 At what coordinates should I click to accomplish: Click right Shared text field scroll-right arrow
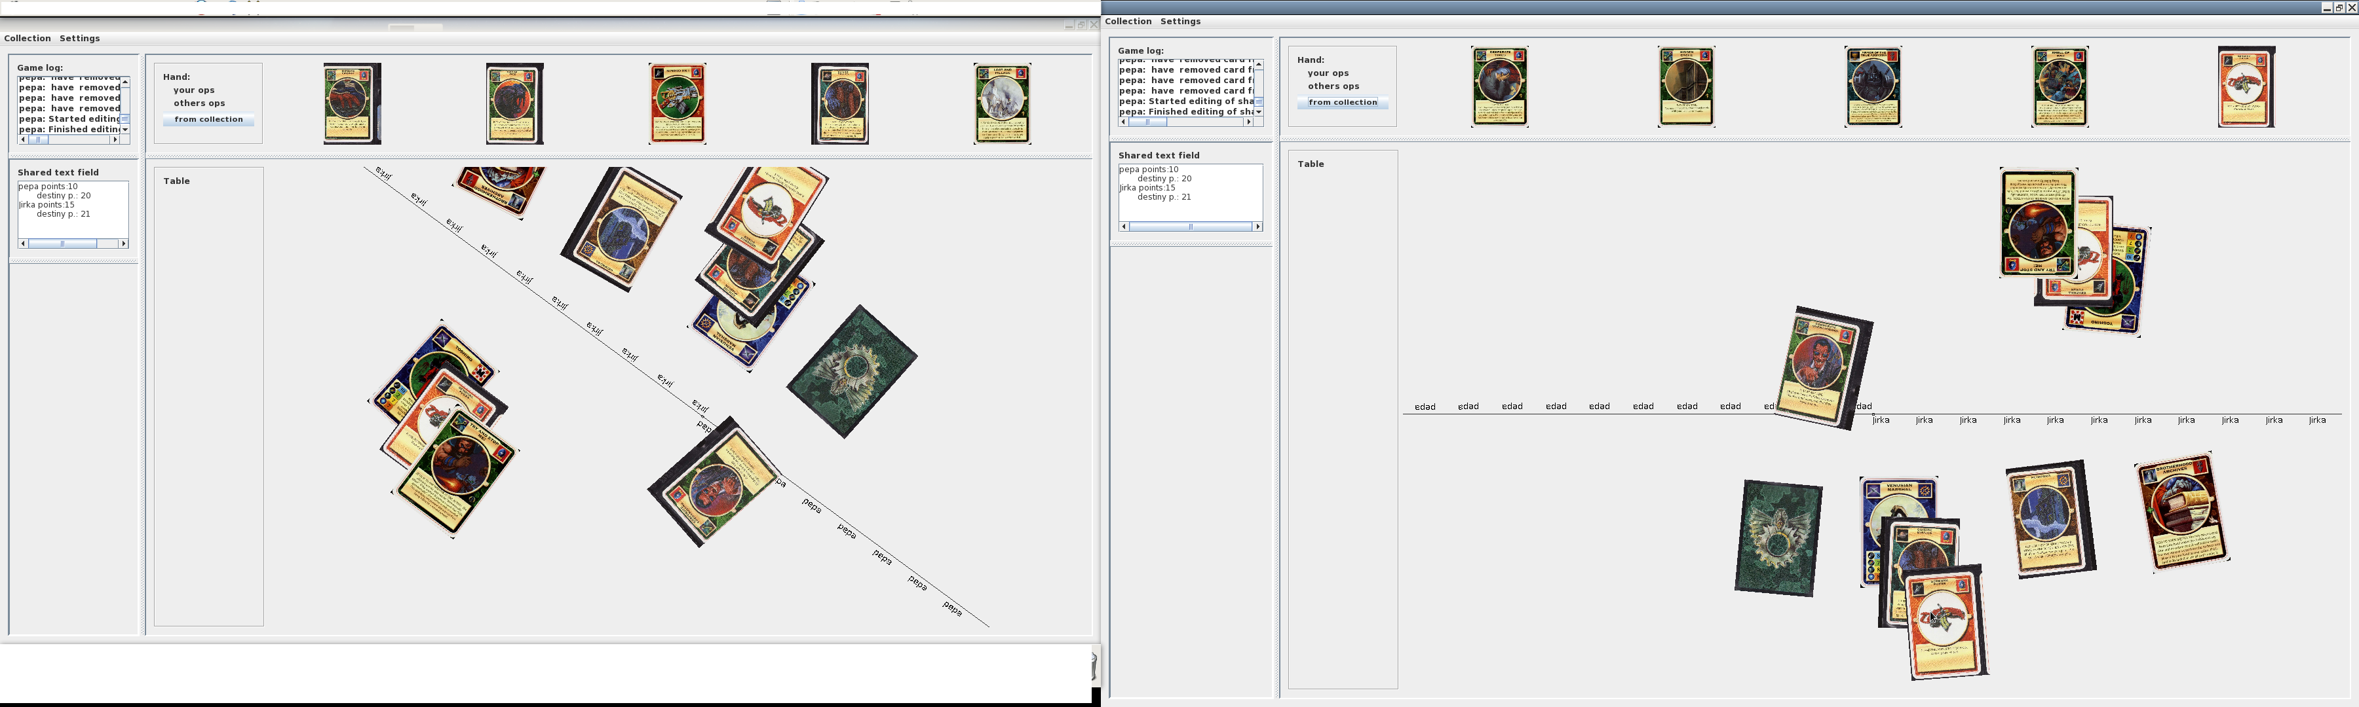click(x=1258, y=226)
